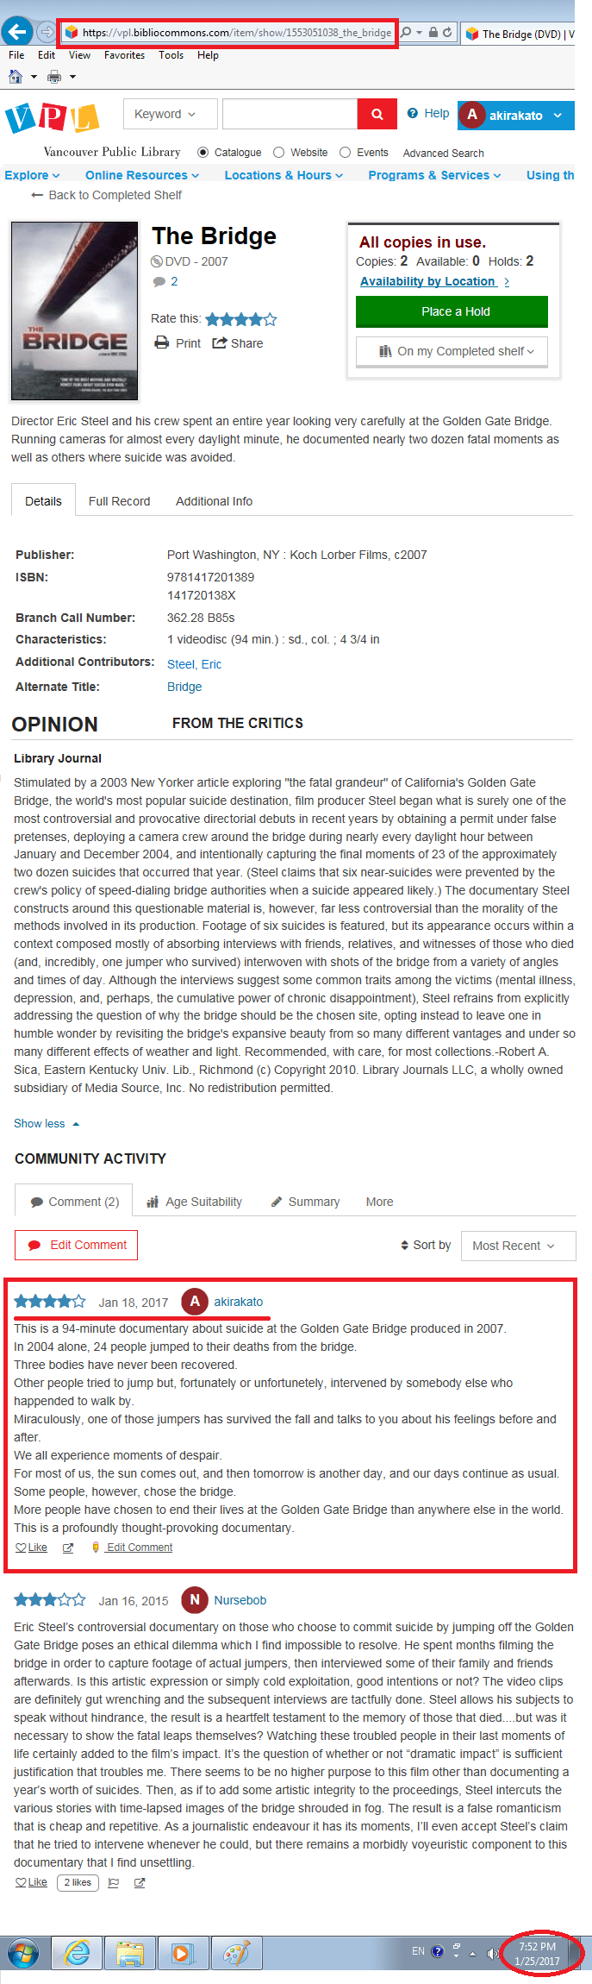
Task: Click the home icon in browser toolbar
Action: click(x=15, y=77)
